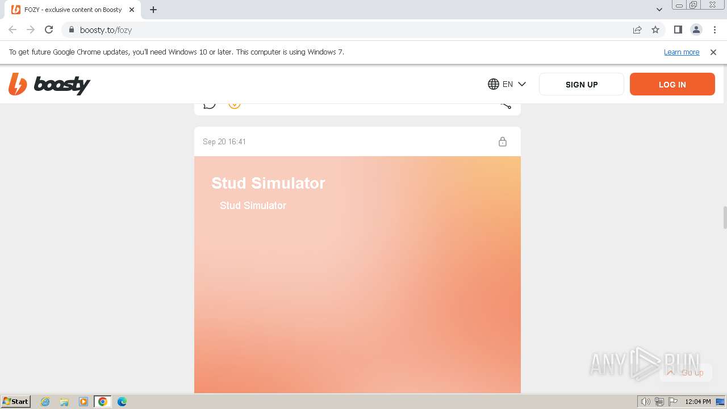Click the 12:04 PM system clock
The width and height of the screenshot is (727, 409).
tap(698, 402)
